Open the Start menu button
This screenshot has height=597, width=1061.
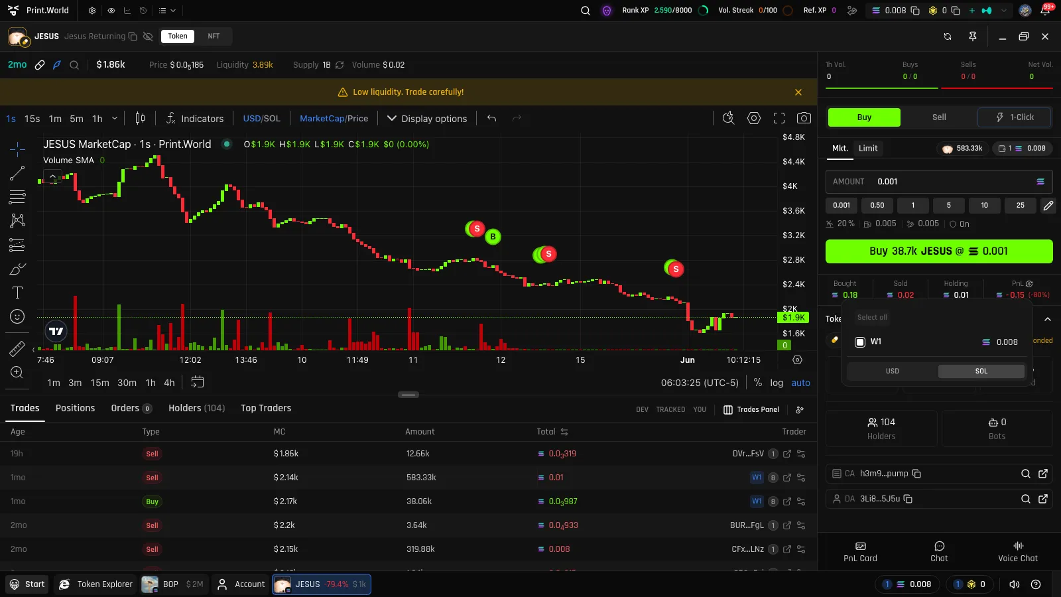point(27,584)
